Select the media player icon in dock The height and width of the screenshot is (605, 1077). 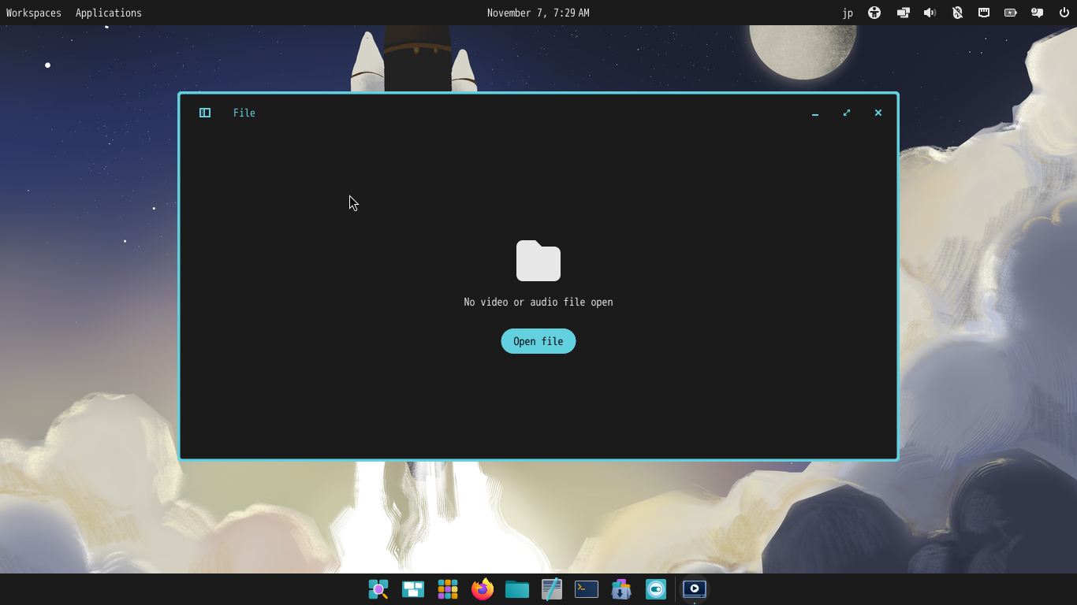click(695, 589)
